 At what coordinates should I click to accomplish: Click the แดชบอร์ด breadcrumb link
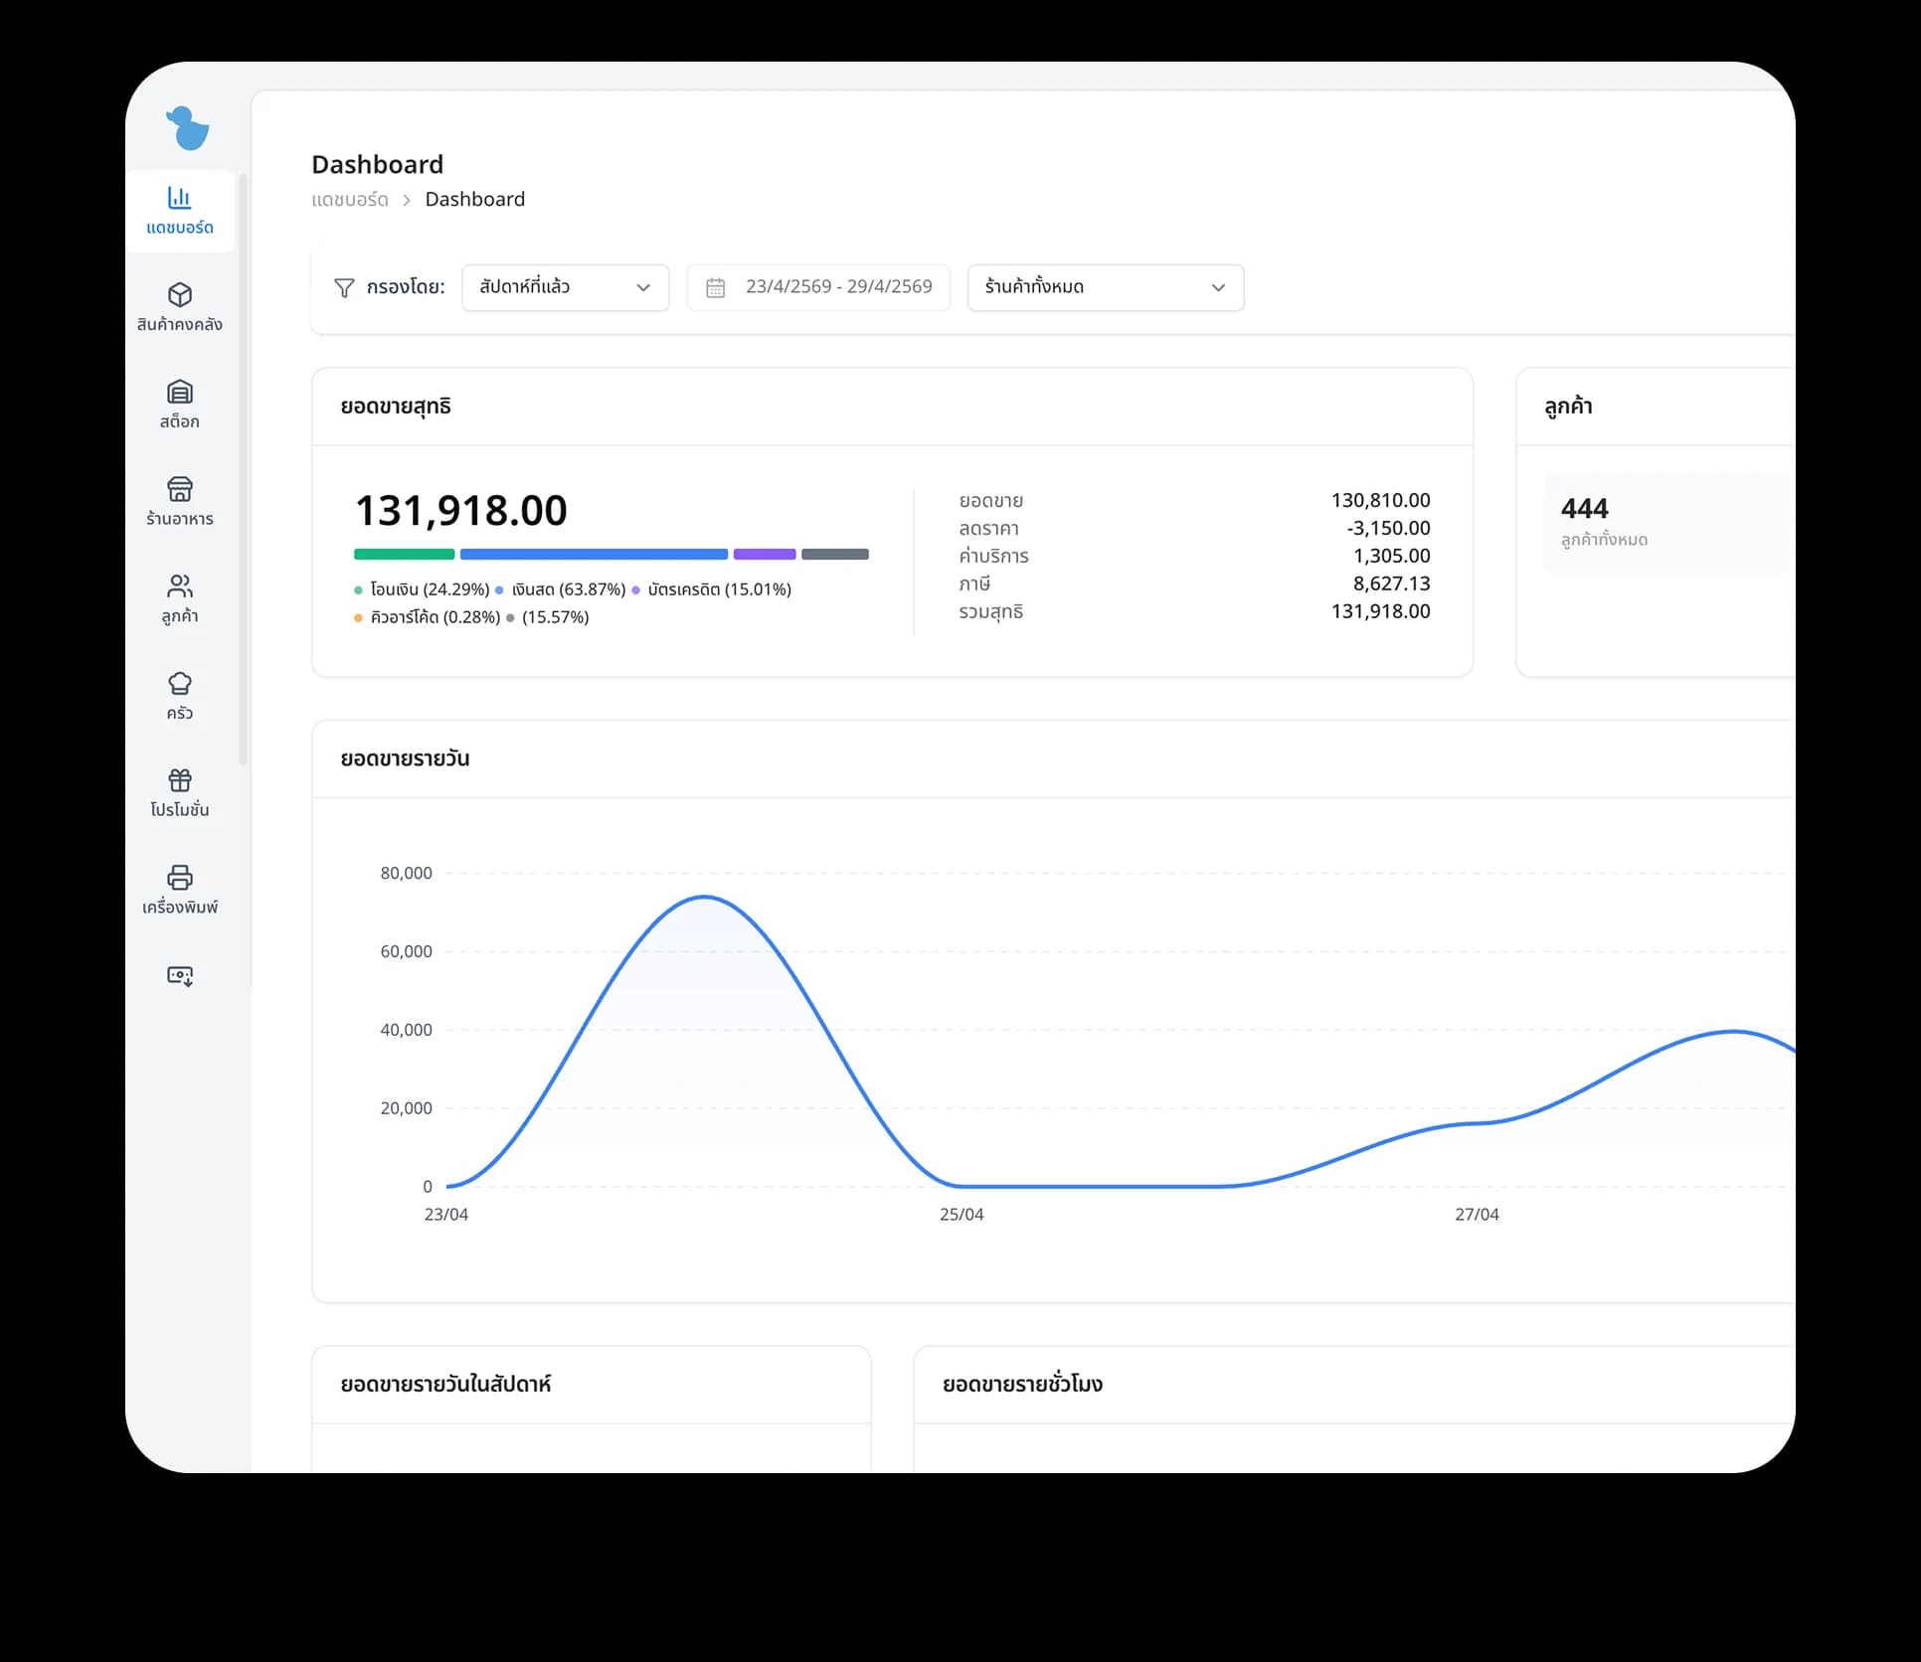click(x=350, y=200)
